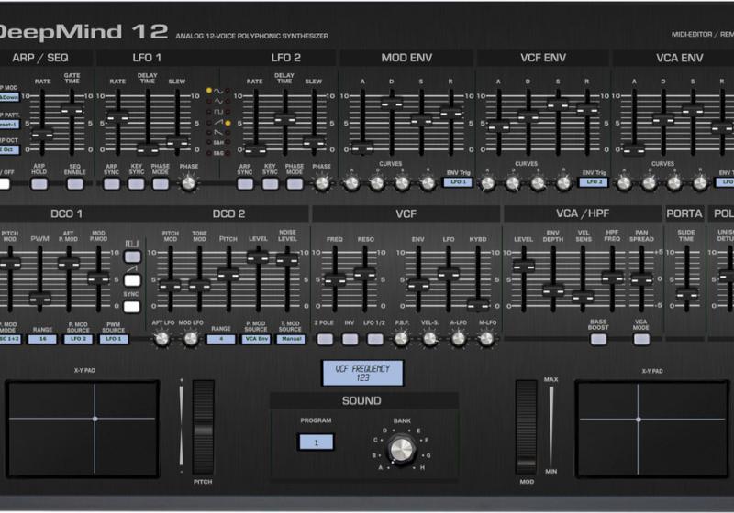
Task: Click the Bank selector rotary knob
Action: (x=400, y=447)
